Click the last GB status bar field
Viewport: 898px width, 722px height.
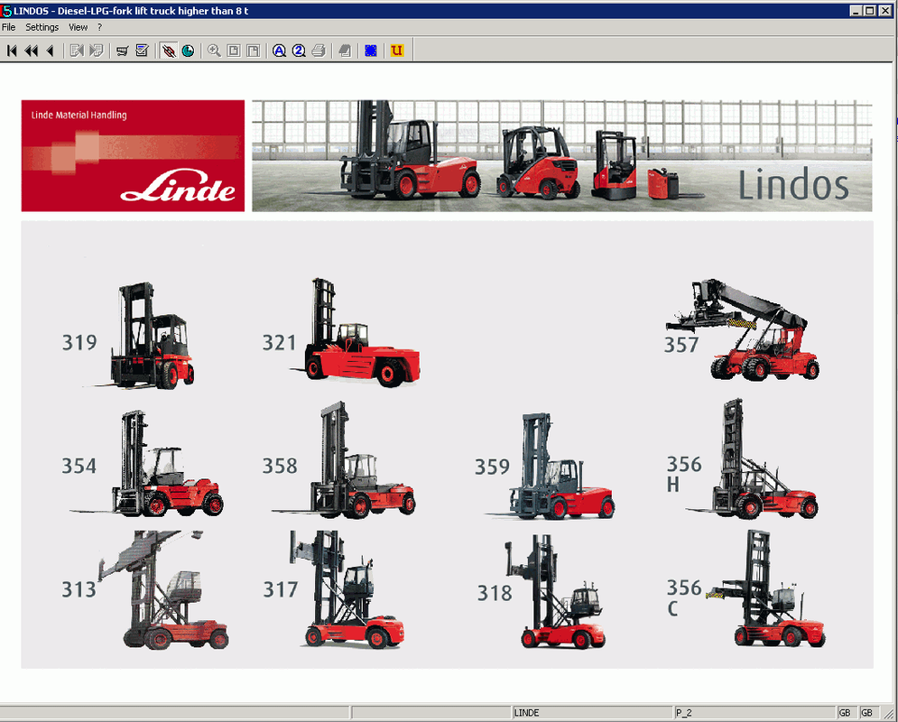tap(869, 713)
